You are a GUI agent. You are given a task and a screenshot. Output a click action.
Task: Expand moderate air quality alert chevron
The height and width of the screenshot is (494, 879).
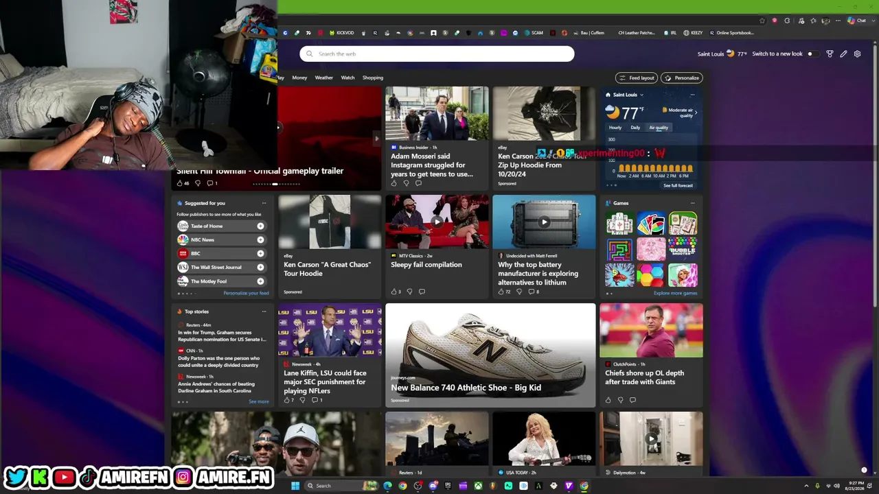pyautogui.click(x=696, y=113)
